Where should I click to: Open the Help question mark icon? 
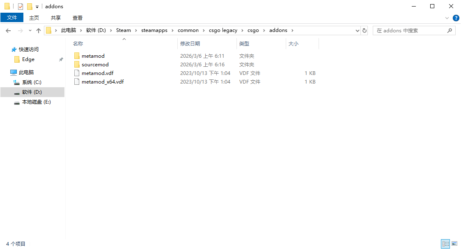[x=456, y=18]
